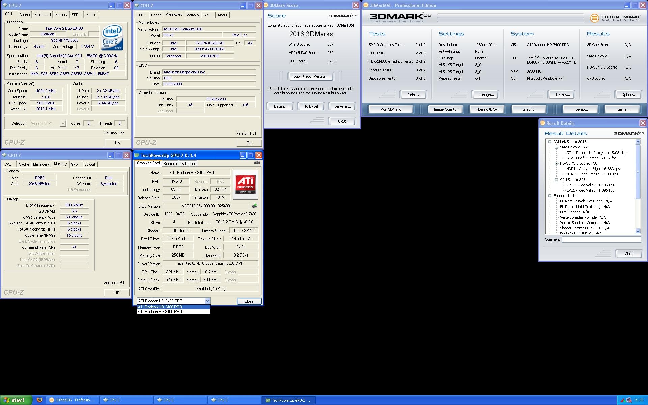Image resolution: width=648 pixels, height=405 pixels.
Task: Open About tab in the CPU-Z Mainboard window
Action: [222, 15]
